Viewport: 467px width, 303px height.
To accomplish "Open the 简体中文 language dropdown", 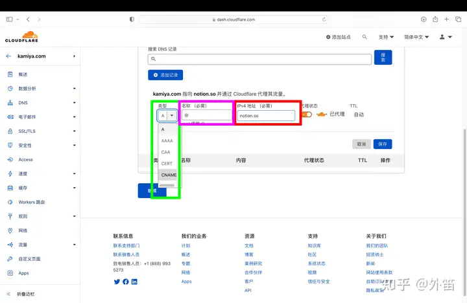I will tap(416, 37).
